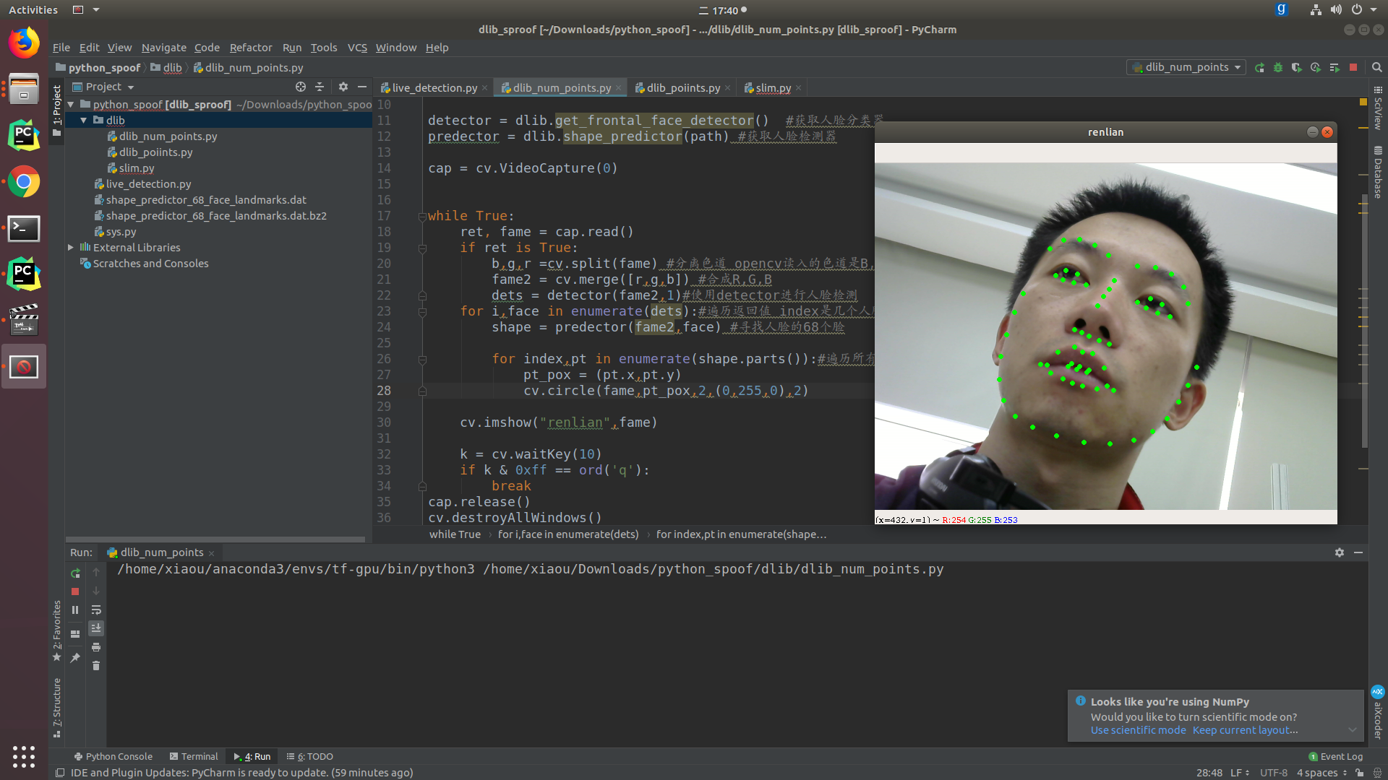1388x780 pixels.
Task: Switch to the live_detection.py editor tab
Action: [x=434, y=88]
